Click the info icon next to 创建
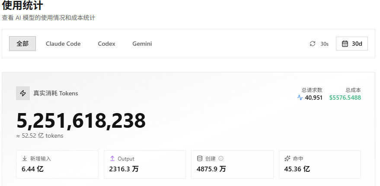The height and width of the screenshot is (186, 380). point(221,158)
